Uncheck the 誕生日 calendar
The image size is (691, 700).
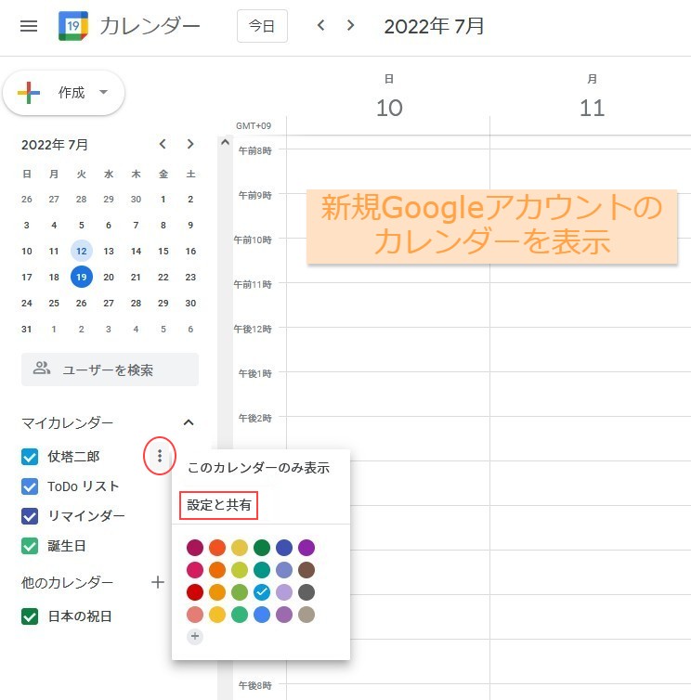pyautogui.click(x=30, y=546)
